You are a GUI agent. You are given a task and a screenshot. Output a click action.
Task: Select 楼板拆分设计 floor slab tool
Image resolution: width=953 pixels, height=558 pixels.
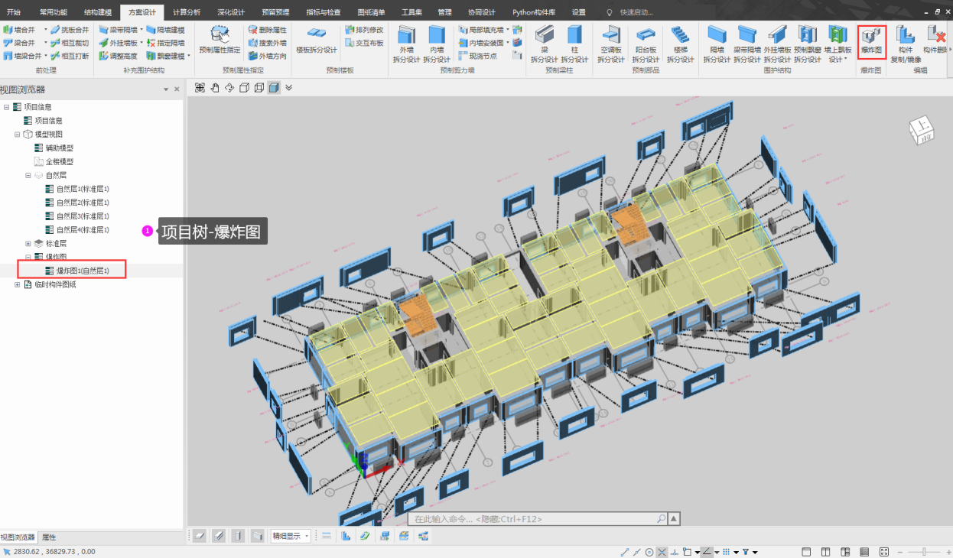316,40
